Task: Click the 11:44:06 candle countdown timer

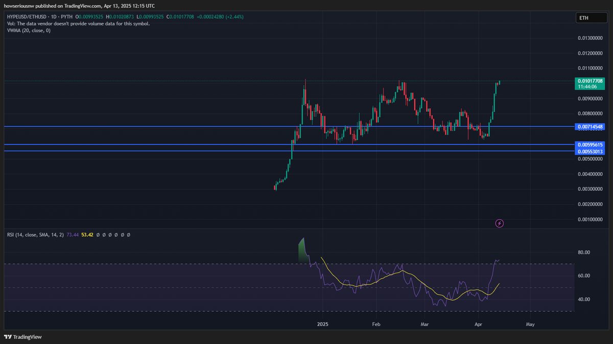Action: (x=591, y=86)
